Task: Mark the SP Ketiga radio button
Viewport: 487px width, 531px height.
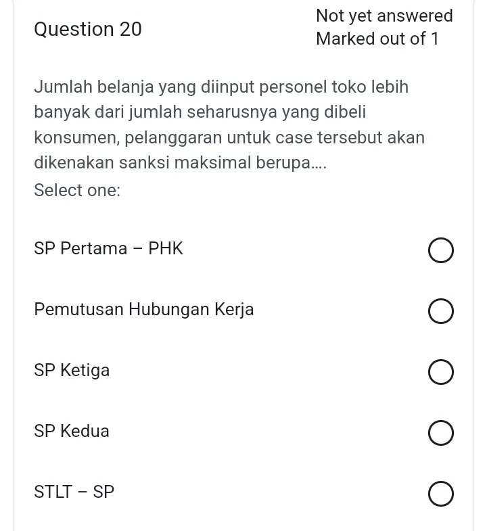Action: [x=440, y=372]
